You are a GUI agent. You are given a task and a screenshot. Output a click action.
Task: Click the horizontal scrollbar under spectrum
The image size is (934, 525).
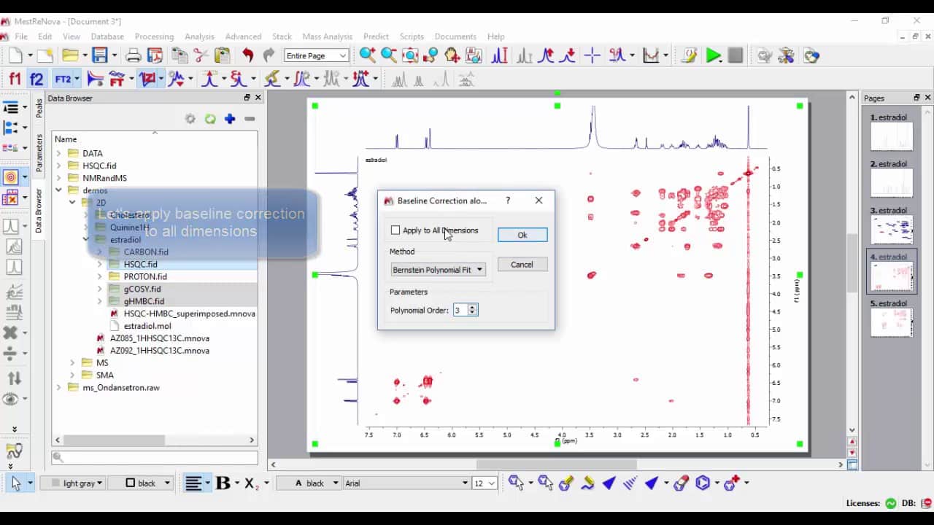point(556,464)
